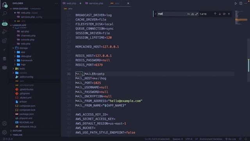Viewport: 250px width, 141px height.
Task: Click Go Live in status bar
Action: (x=230, y=139)
